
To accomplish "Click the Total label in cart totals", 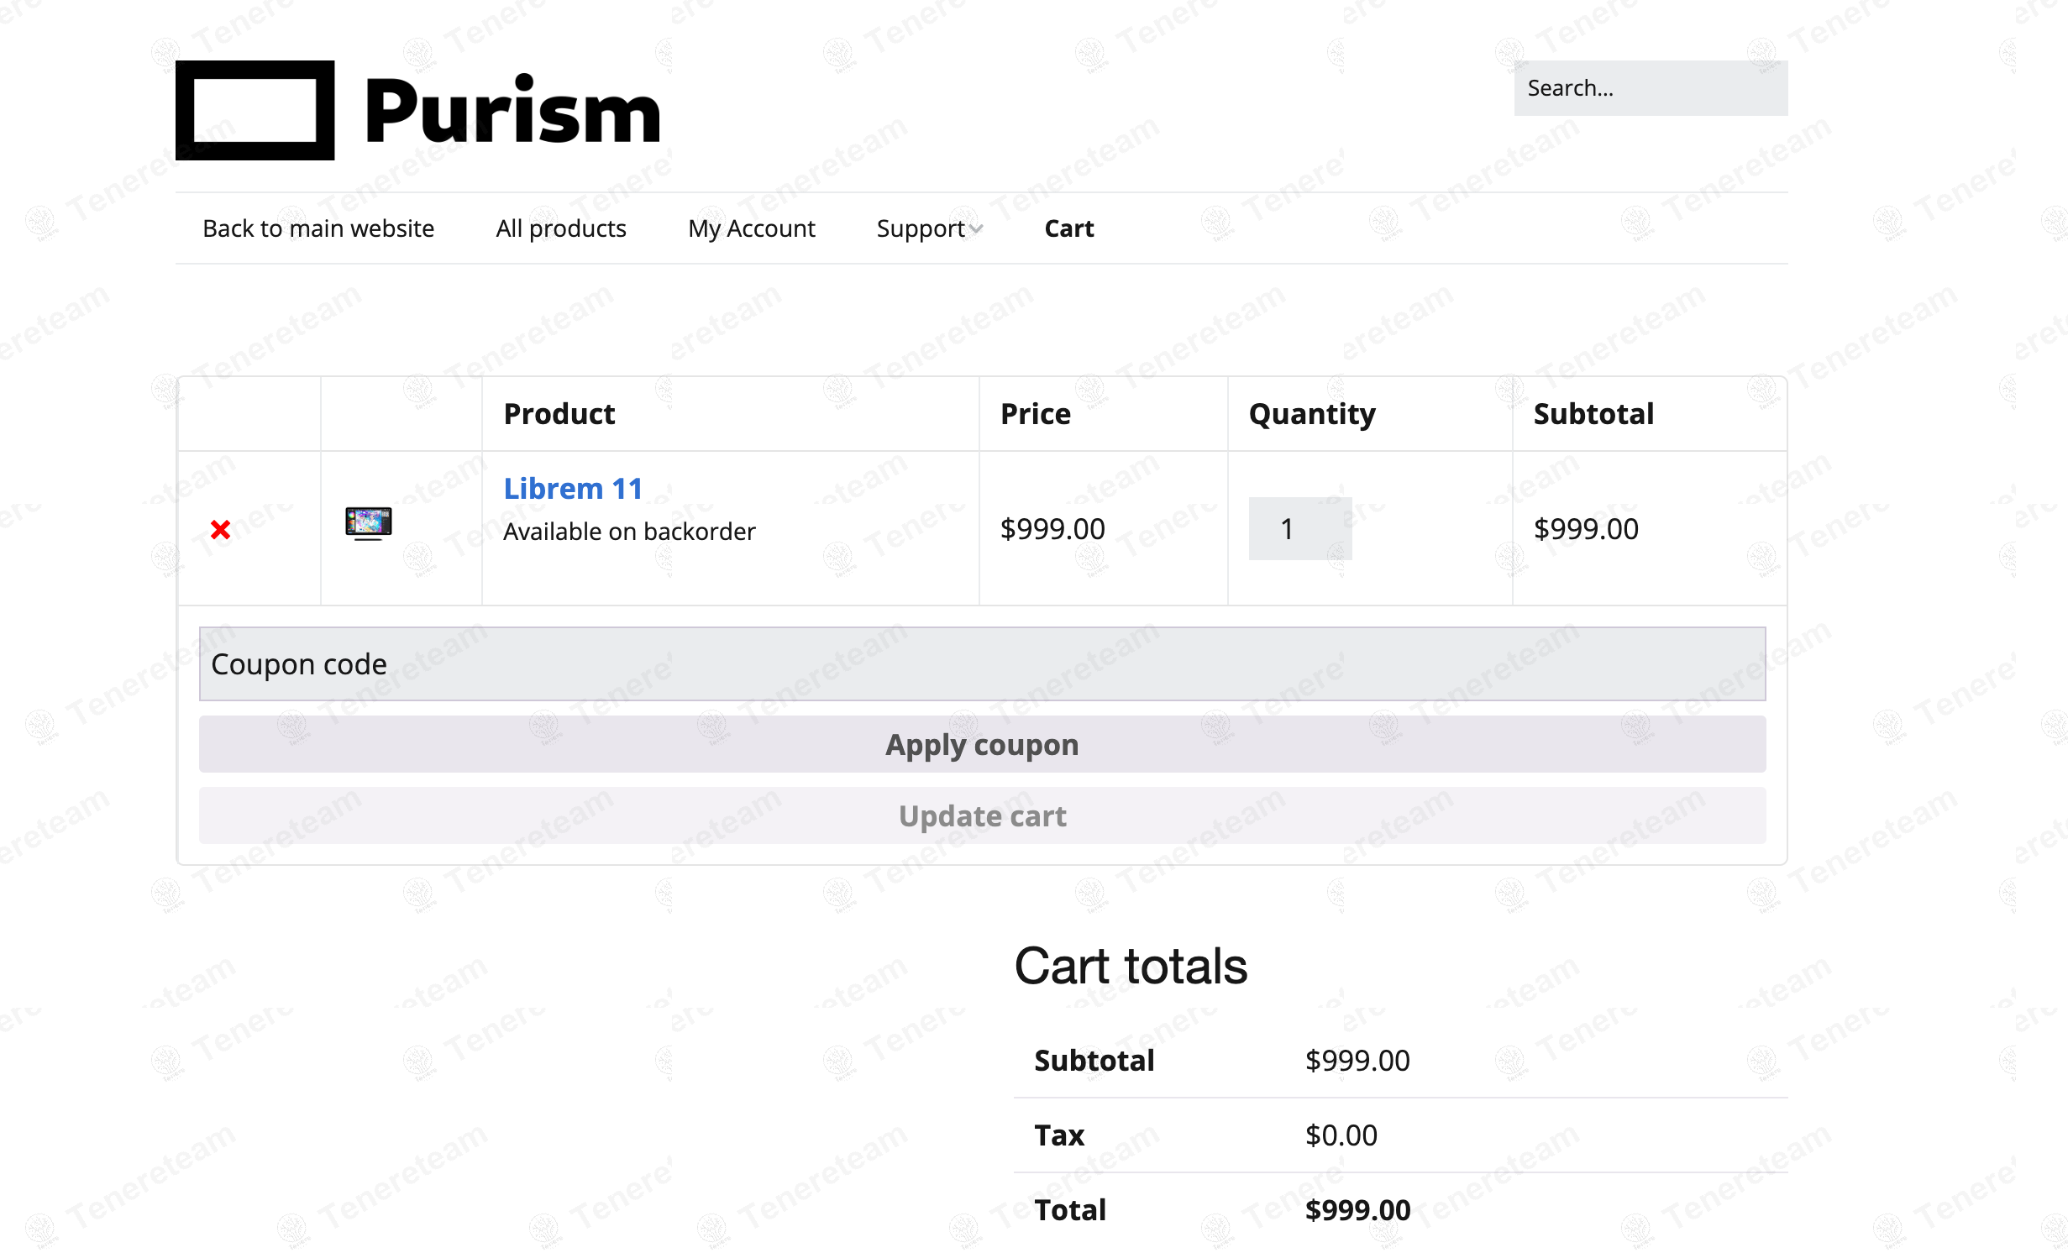I will coord(1070,1210).
